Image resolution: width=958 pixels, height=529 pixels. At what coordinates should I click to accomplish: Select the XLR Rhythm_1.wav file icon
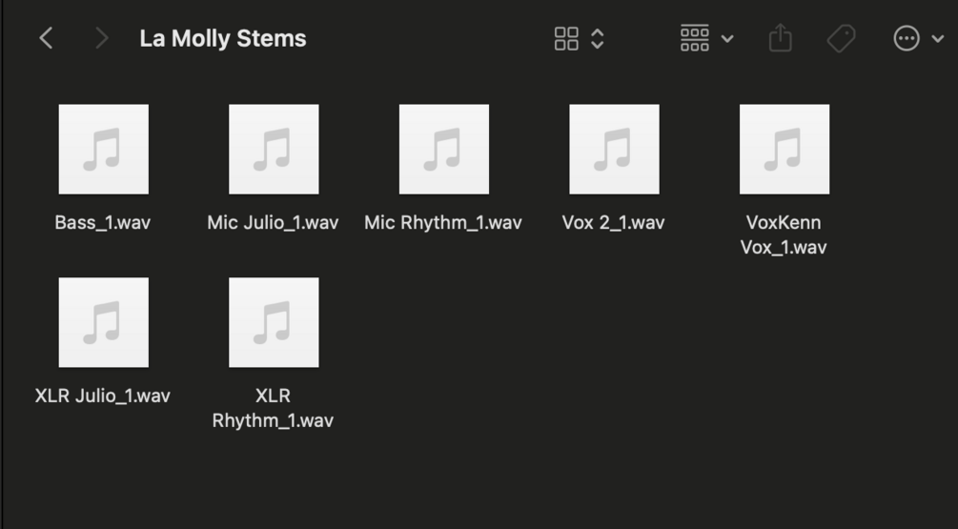click(x=274, y=322)
